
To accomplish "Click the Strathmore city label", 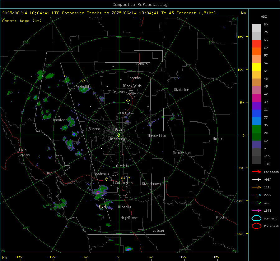I will click(151, 184).
